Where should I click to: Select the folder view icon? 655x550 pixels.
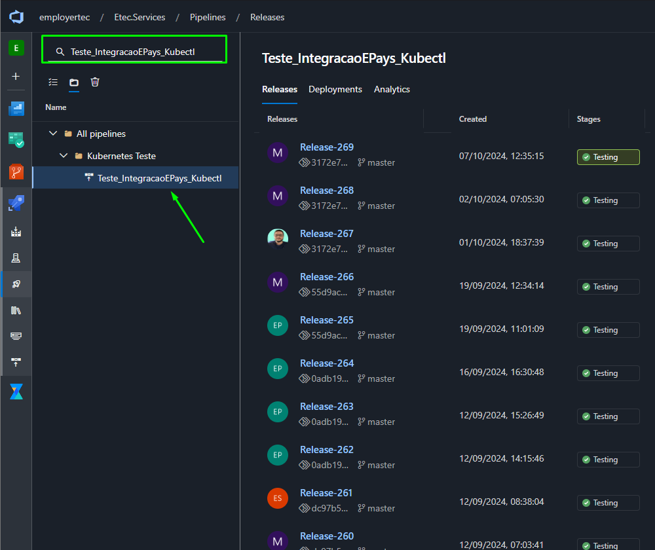pos(74,82)
